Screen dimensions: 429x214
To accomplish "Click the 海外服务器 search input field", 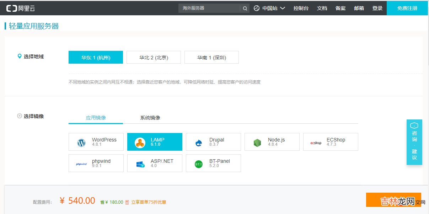I will pos(209,8).
